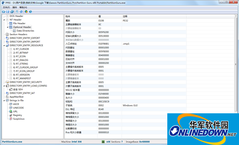Click the Save all toolbar icon
This screenshot has height=145, width=239.
[12, 11]
